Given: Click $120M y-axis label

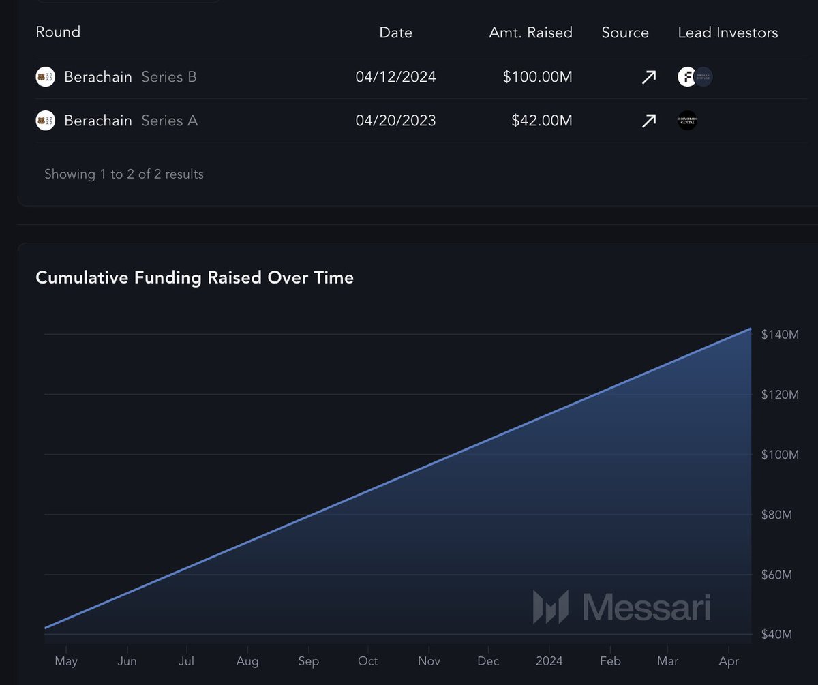Looking at the screenshot, I should pos(780,395).
